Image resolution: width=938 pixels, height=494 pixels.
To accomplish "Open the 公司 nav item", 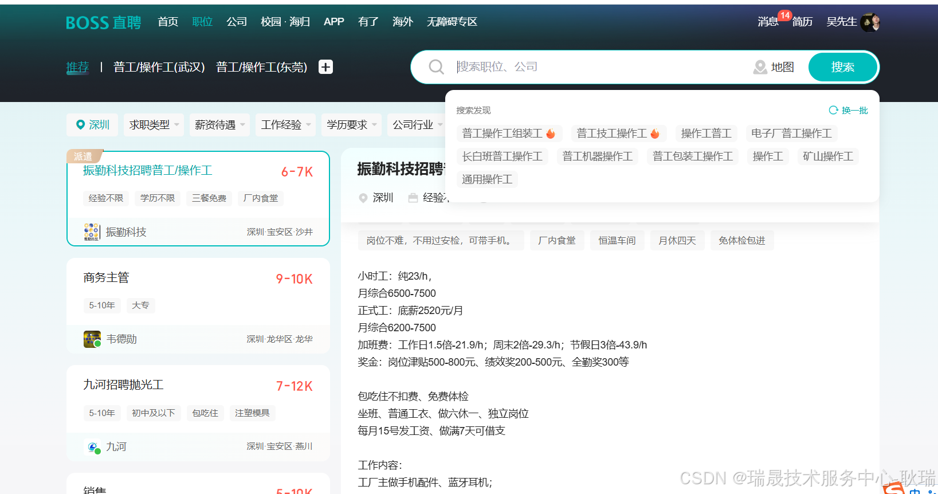I will click(237, 22).
